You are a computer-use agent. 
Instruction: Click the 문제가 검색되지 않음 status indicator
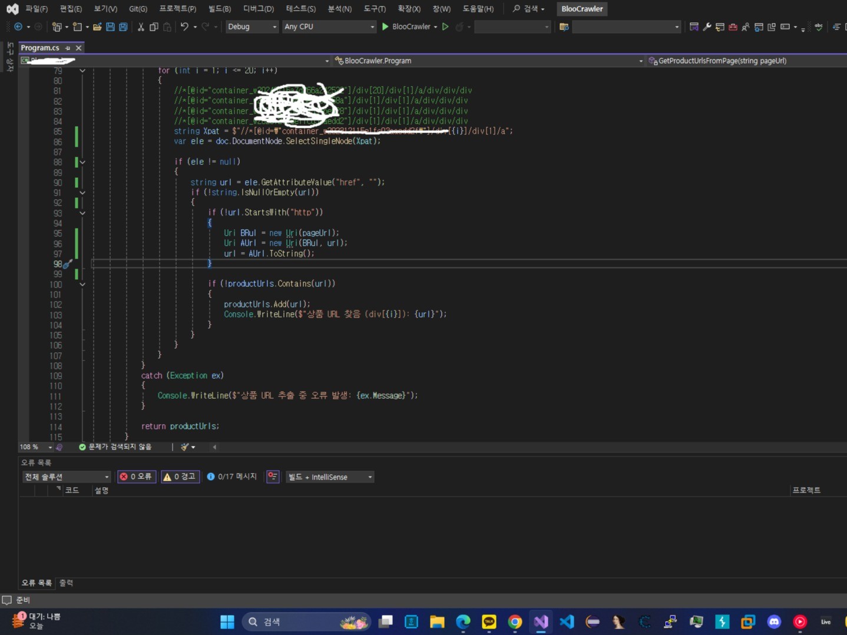115,447
